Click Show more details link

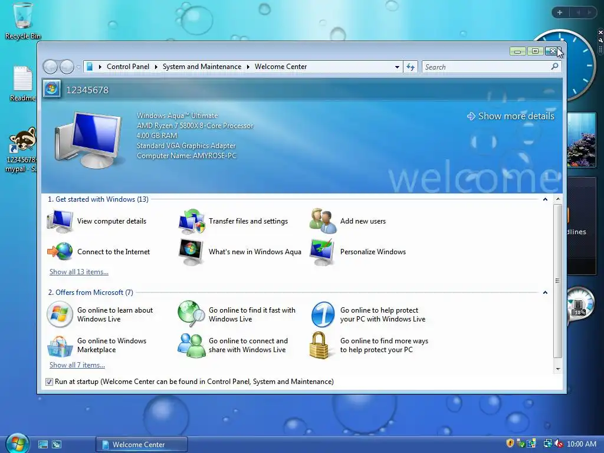click(511, 116)
